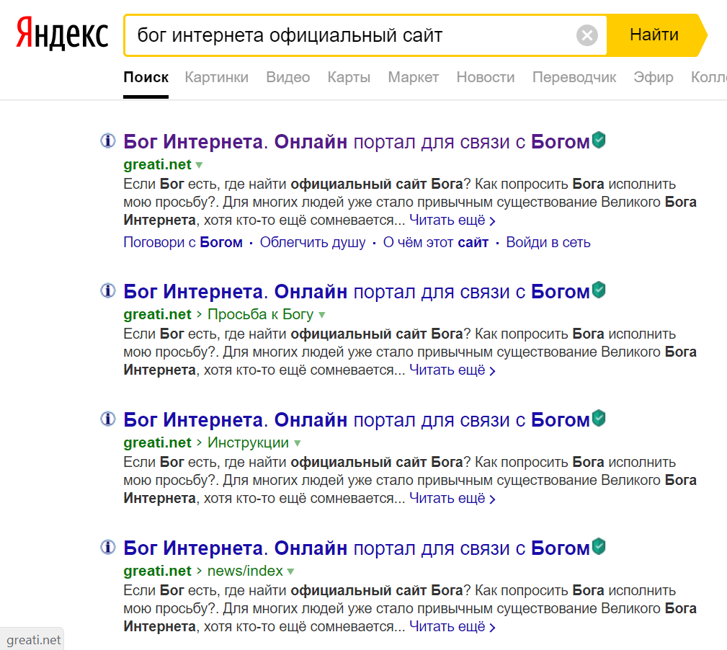
Task: Select the active Поиск tab
Action: pos(146,77)
